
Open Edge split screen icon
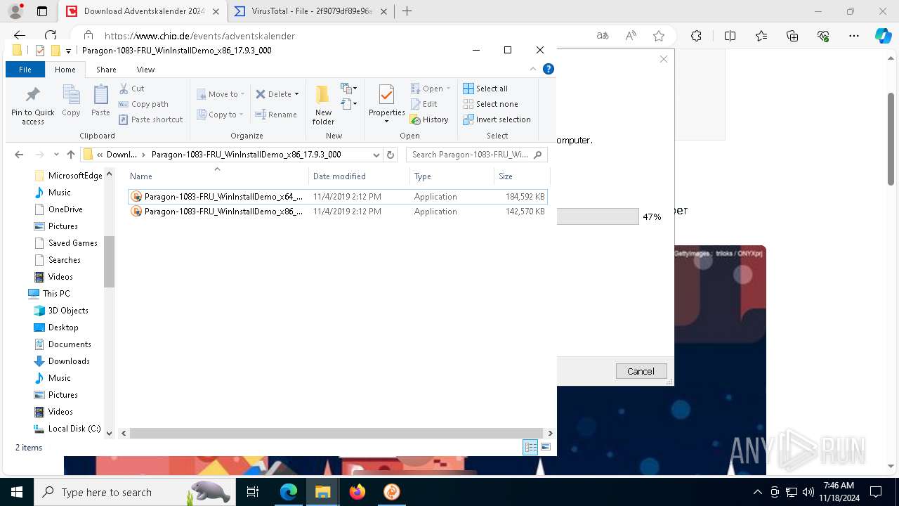coord(730,36)
